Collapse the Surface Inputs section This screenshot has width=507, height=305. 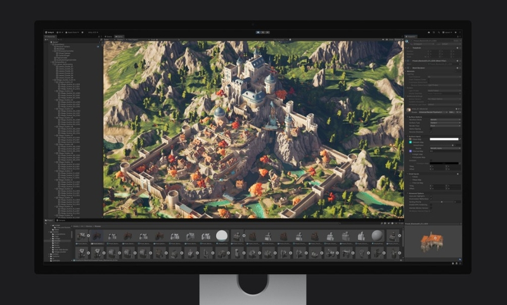[x=432, y=136]
